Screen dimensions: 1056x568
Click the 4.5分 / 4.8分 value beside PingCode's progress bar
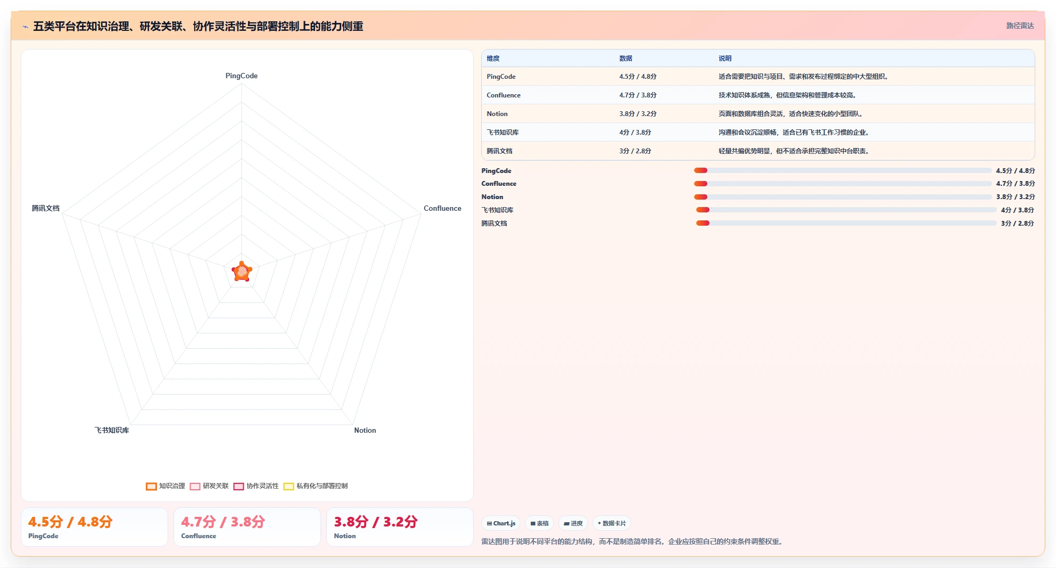point(1016,171)
